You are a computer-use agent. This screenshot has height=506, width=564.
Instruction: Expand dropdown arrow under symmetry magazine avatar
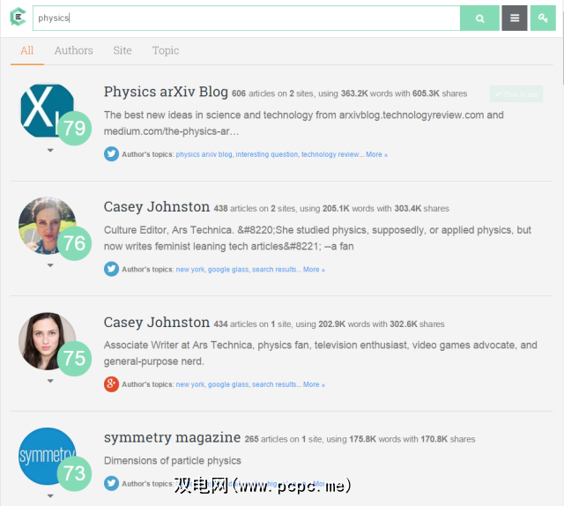click(50, 496)
